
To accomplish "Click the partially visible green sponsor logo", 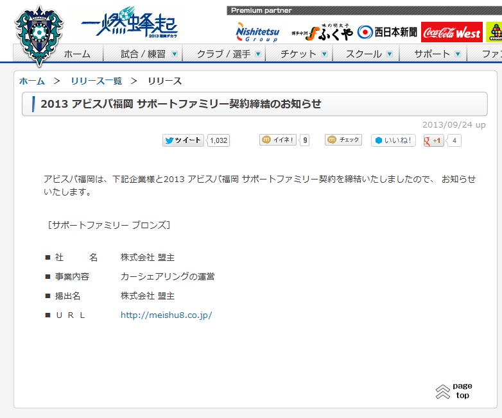I will pyautogui.click(x=494, y=32).
